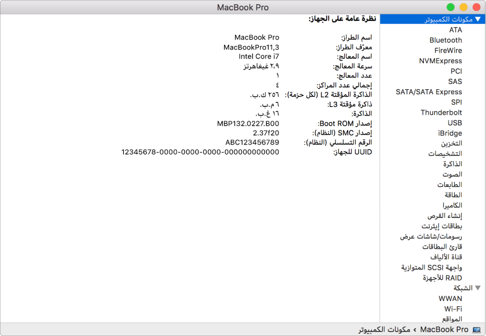Click the green zoom window button
Screen dimensions: 486x336
(x=451, y=7)
